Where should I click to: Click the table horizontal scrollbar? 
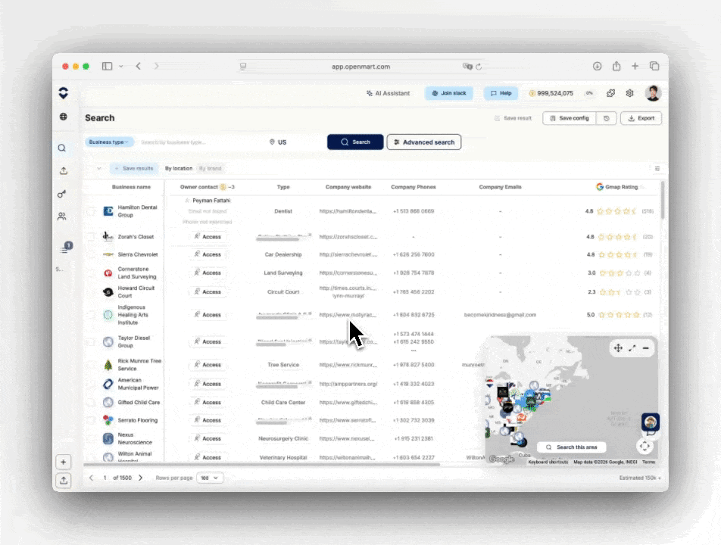(261, 465)
